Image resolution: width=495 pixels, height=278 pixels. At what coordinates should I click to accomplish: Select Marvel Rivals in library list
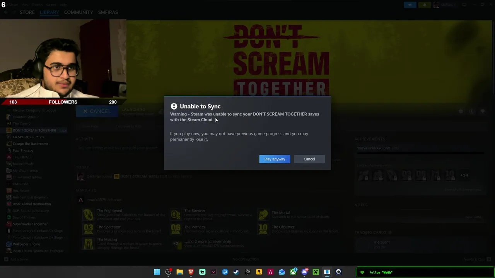(x=23, y=164)
